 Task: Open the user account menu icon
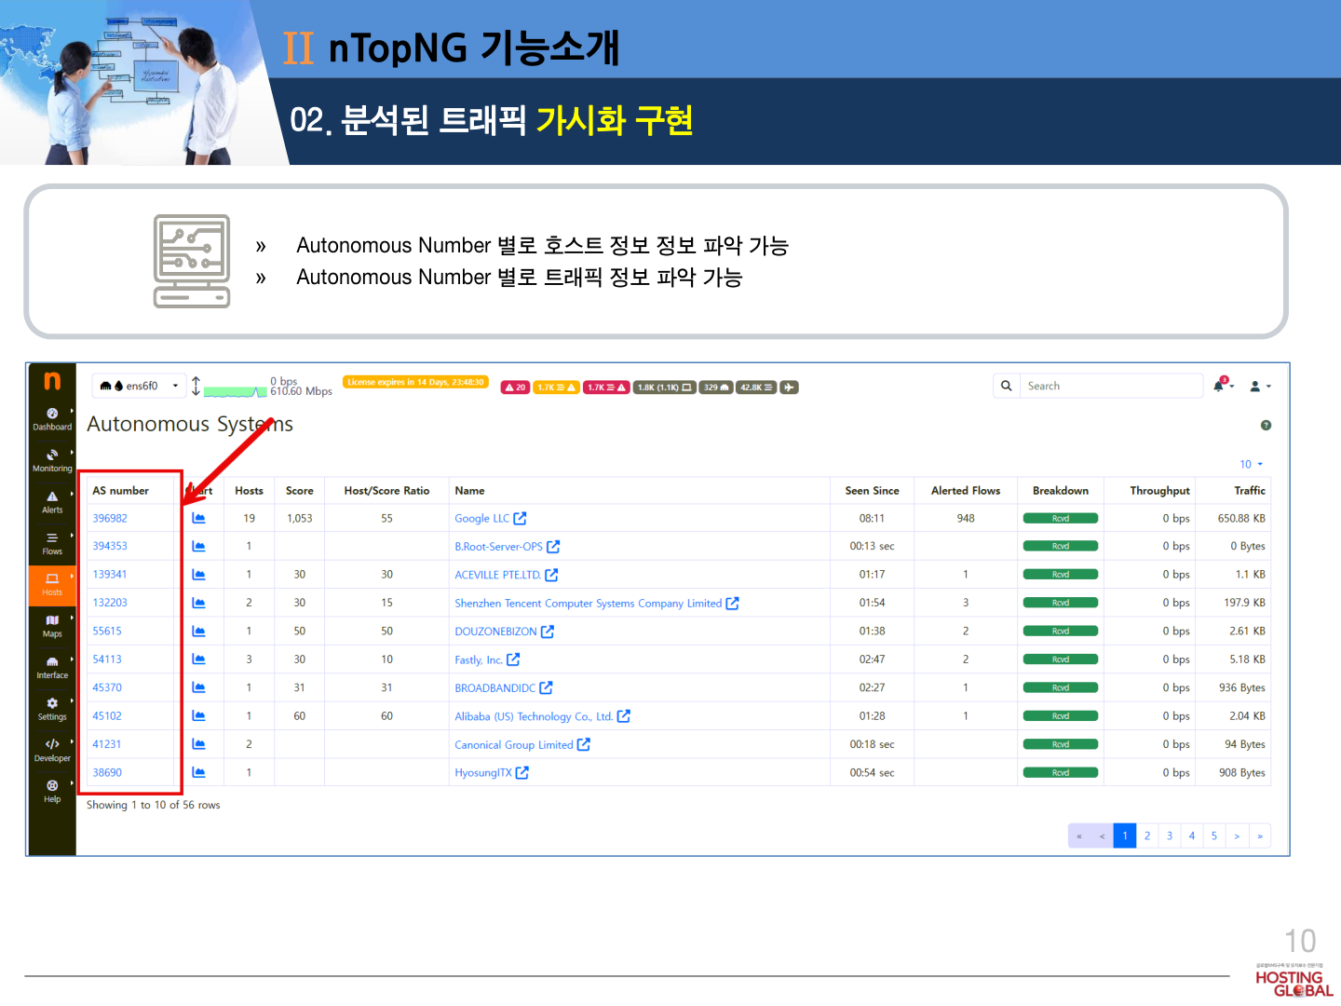(1259, 386)
